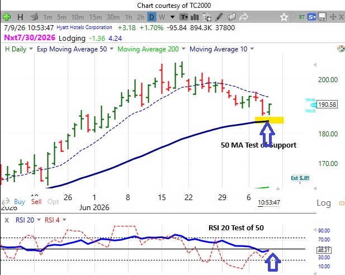Select the 1m time frame
The height and width of the screenshot is (275, 345).
[48, 17]
